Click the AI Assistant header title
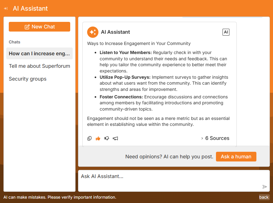 [30, 8]
